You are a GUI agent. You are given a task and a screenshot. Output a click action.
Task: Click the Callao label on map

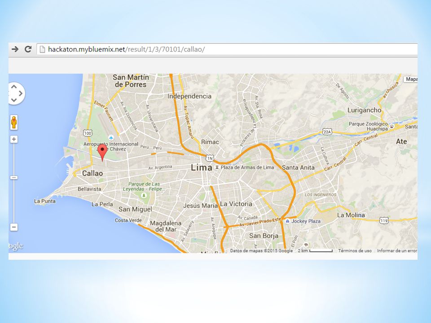pos(92,173)
